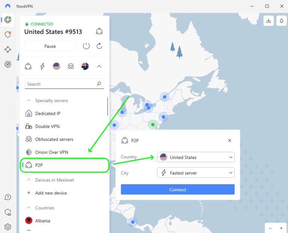Click the blue Connect button

coord(178,189)
